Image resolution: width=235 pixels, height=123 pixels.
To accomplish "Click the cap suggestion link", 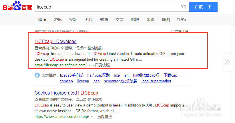I will click(x=97, y=81).
